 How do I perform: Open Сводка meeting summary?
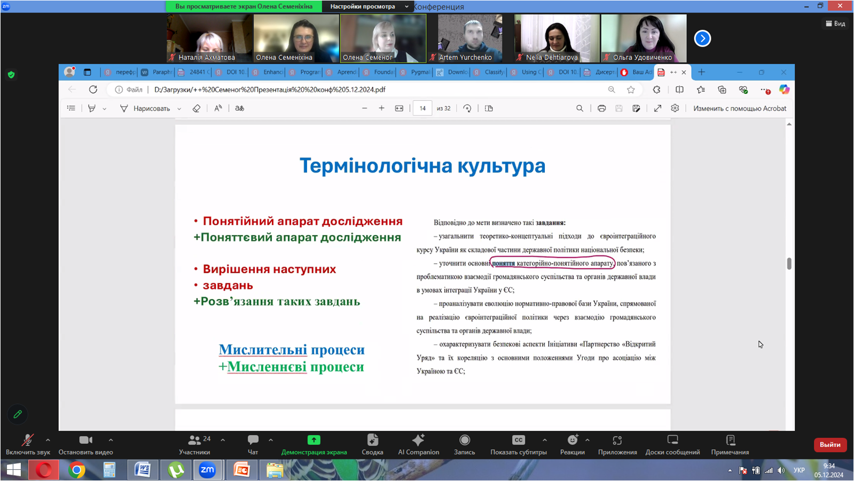tap(372, 444)
